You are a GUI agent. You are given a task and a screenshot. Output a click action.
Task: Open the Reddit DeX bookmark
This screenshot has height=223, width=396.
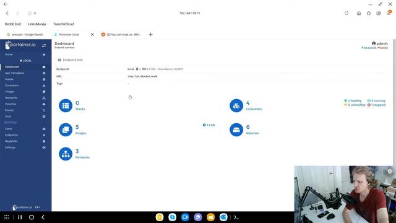(x=13, y=24)
